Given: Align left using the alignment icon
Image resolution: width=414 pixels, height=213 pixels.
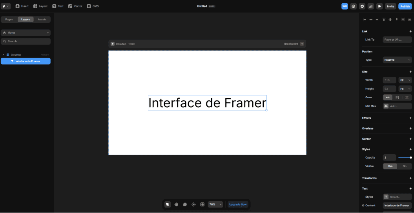Looking at the screenshot, I should (x=365, y=20).
